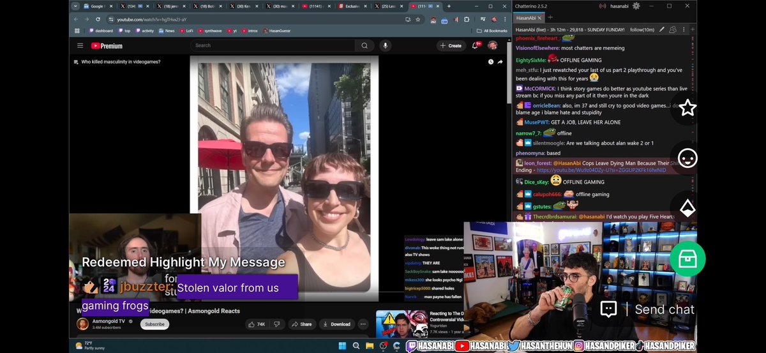Like the video with 74K likes
Viewport: 766px width, 353px height.
pyautogui.click(x=256, y=324)
